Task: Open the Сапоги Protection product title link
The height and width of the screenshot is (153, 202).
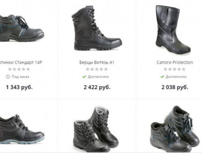Action: 175,62
